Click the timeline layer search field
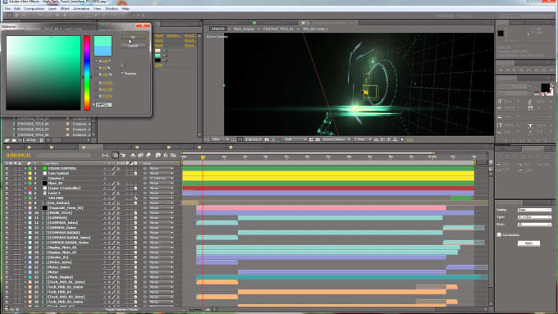558x314 pixels. [x=63, y=156]
